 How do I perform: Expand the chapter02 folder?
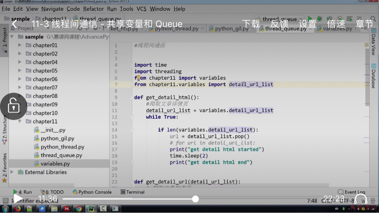click(x=20, y=54)
